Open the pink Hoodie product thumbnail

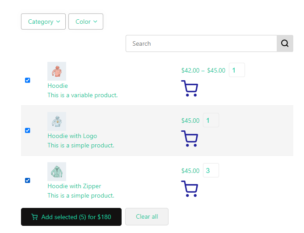click(x=57, y=71)
